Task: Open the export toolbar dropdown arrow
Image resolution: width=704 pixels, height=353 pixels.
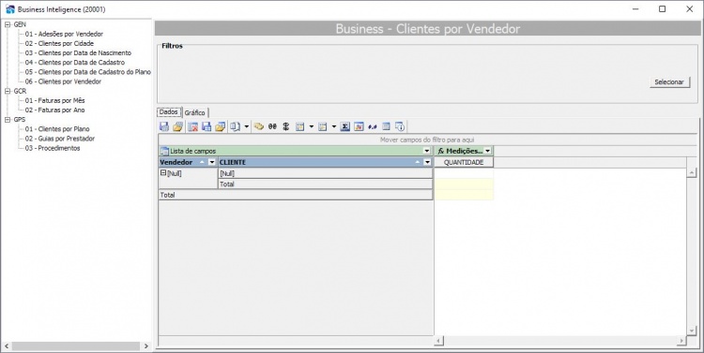Action: 246,126
